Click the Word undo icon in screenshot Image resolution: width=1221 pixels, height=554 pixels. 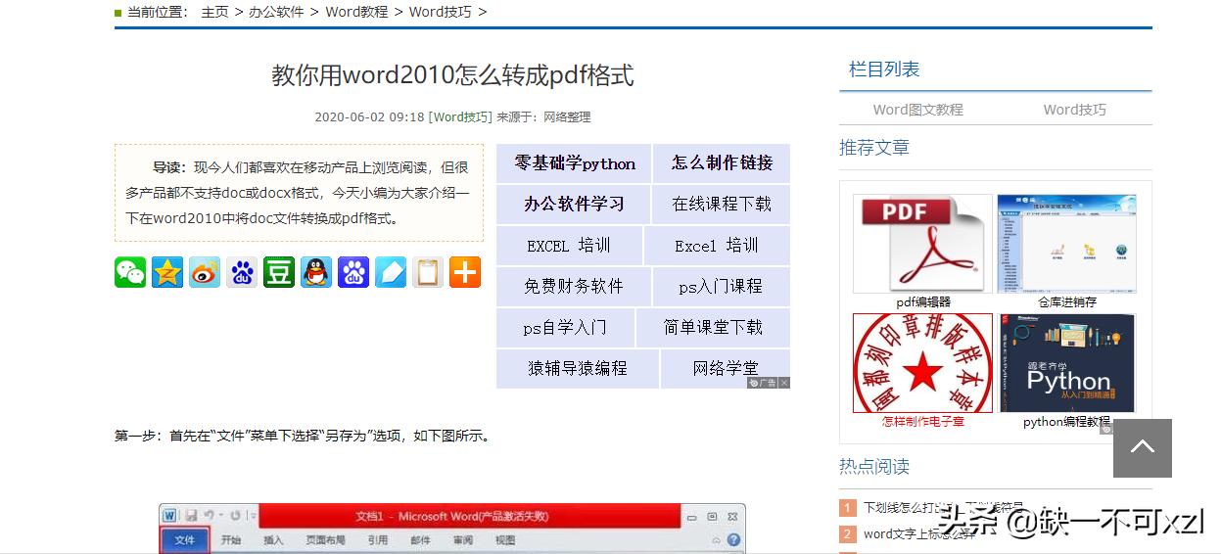pos(210,515)
